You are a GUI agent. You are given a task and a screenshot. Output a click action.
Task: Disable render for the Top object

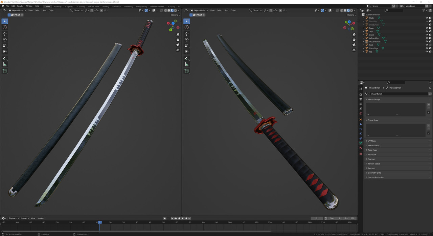coord(430,52)
